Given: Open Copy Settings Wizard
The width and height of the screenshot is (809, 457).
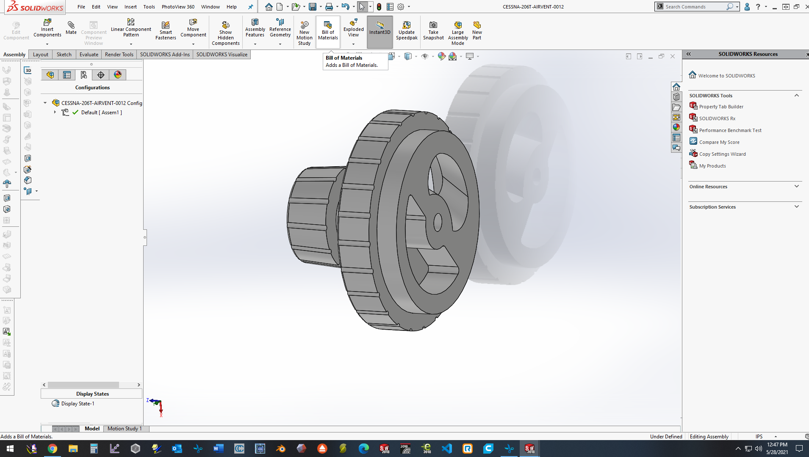Looking at the screenshot, I should (x=722, y=154).
